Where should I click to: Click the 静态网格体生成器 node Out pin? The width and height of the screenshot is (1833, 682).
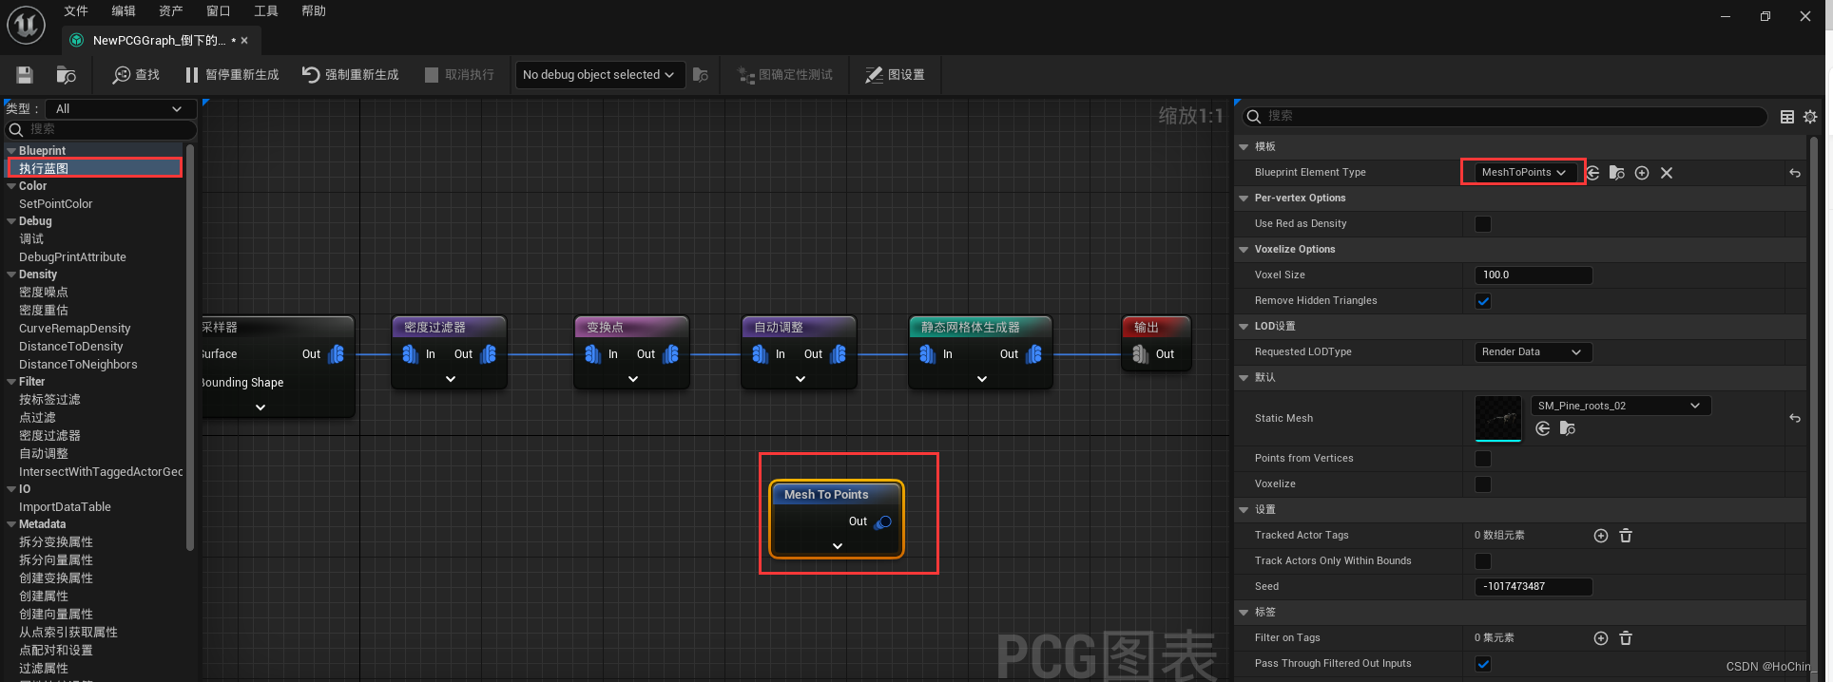[x=1034, y=354]
